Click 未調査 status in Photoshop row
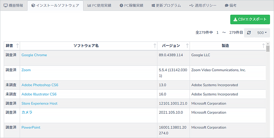This screenshot has height=138, width=274. tap(11, 85)
